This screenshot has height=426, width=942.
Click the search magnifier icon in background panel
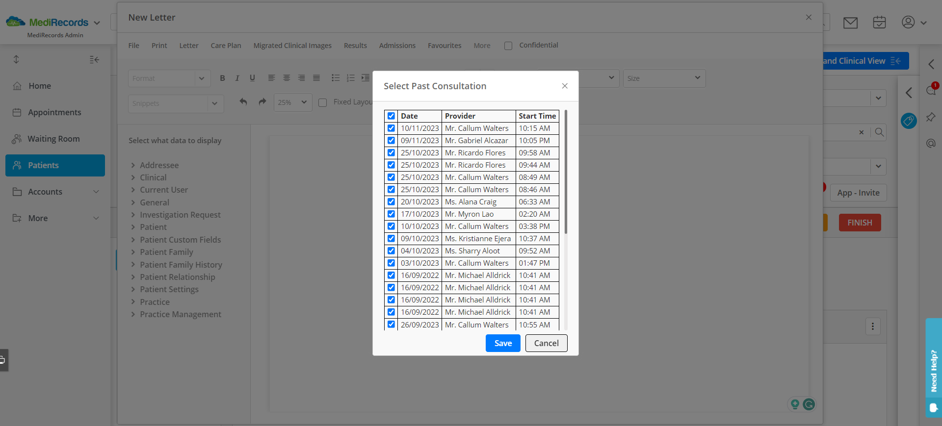879,132
